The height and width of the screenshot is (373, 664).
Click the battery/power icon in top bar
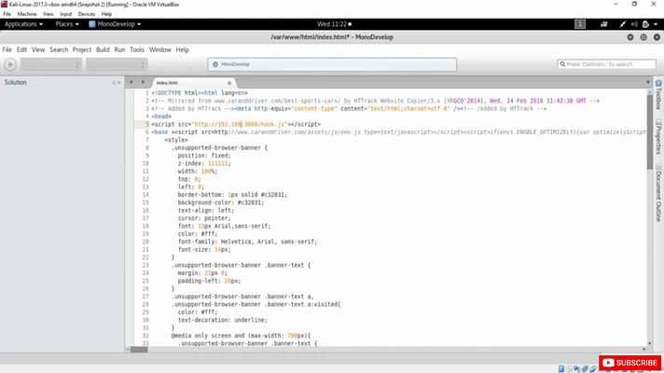click(645, 24)
